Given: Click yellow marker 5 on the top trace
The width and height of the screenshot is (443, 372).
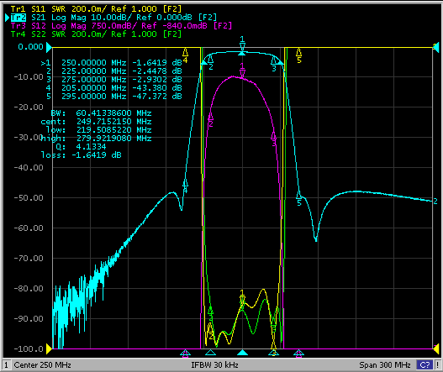Looking at the screenshot, I should point(298,55).
